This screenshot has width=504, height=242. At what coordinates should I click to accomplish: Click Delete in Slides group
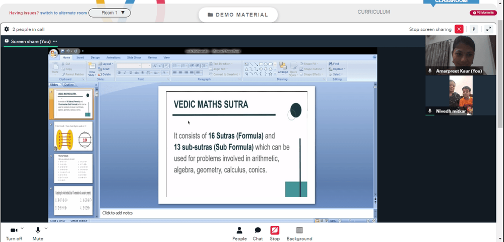click(105, 74)
